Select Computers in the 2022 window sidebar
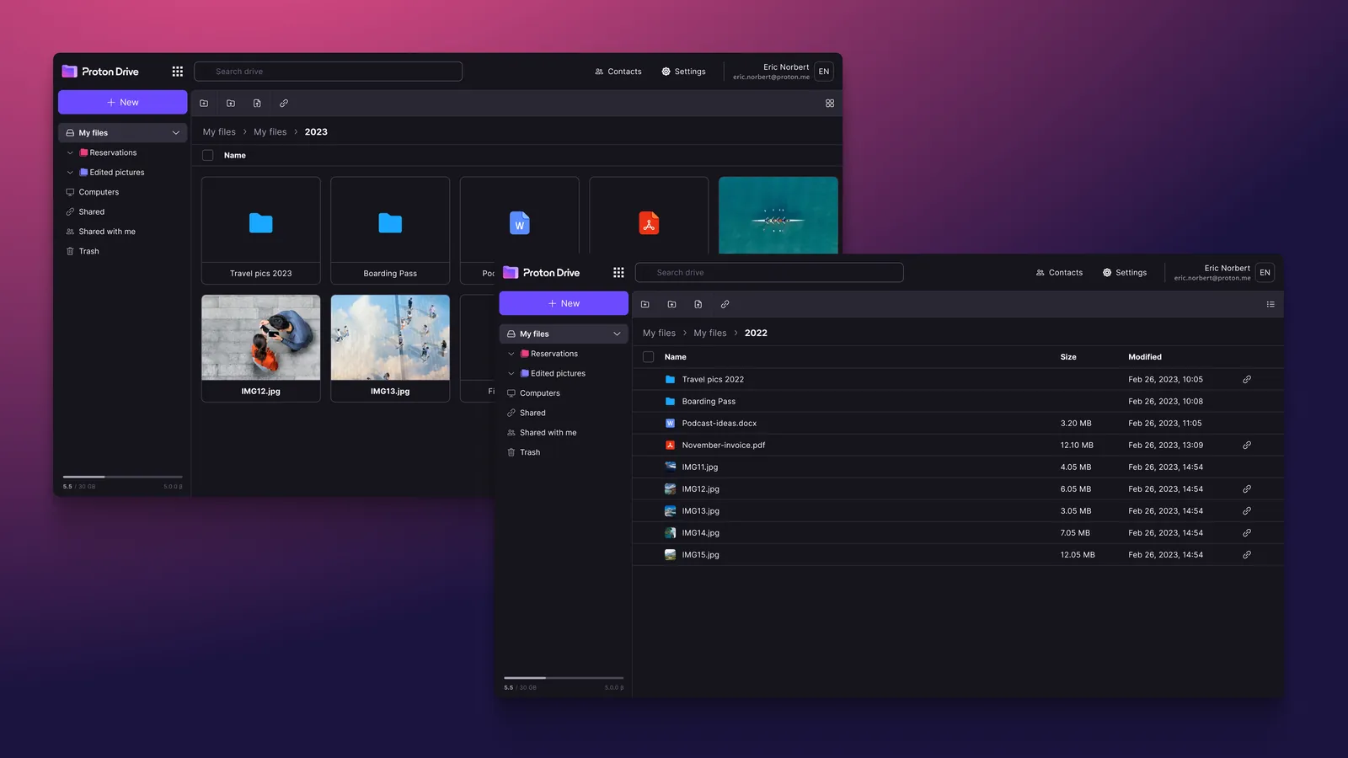1348x758 pixels. coord(533,393)
